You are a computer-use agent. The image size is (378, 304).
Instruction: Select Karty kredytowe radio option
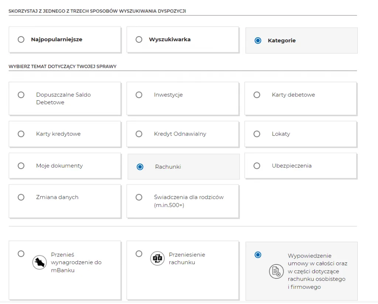click(x=21, y=134)
